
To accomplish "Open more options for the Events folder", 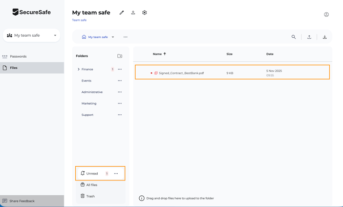I will 120,81.
